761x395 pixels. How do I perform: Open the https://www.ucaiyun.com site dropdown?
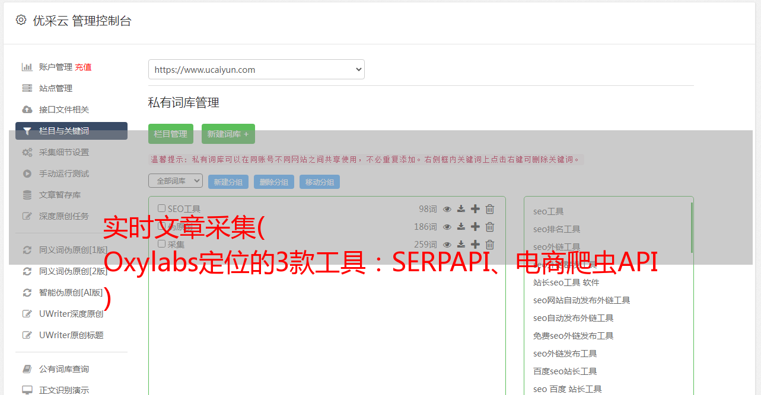click(256, 69)
